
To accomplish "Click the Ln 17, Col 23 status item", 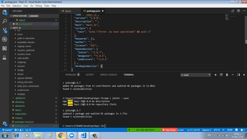I will click(x=193, y=130).
